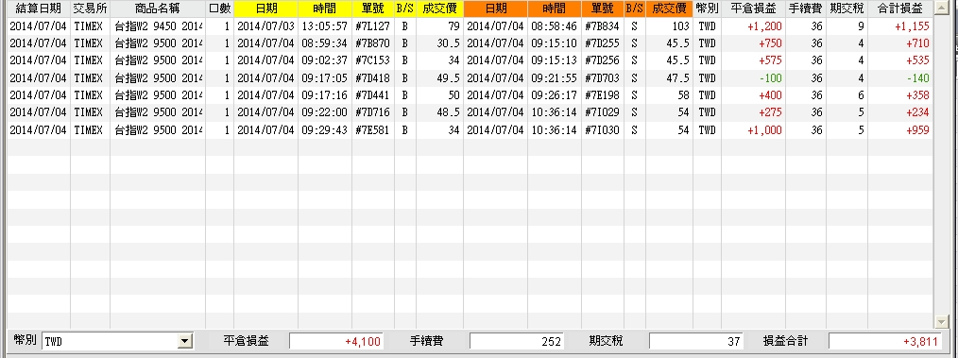Click the 幣別 column header
The height and width of the screenshot is (358, 958).
[707, 9]
